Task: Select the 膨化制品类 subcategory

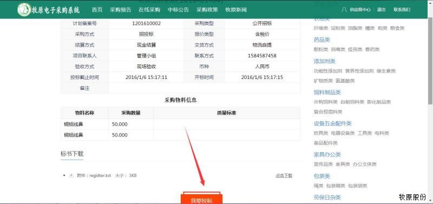Action: pyautogui.click(x=379, y=102)
